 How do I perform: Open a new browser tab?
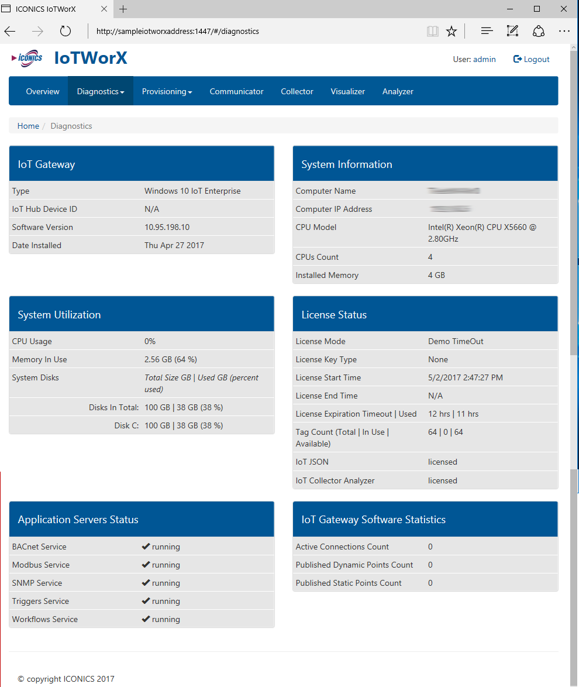[x=123, y=9]
